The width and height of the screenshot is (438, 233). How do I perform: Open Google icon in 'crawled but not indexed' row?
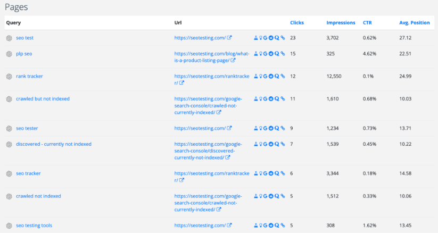266,99
